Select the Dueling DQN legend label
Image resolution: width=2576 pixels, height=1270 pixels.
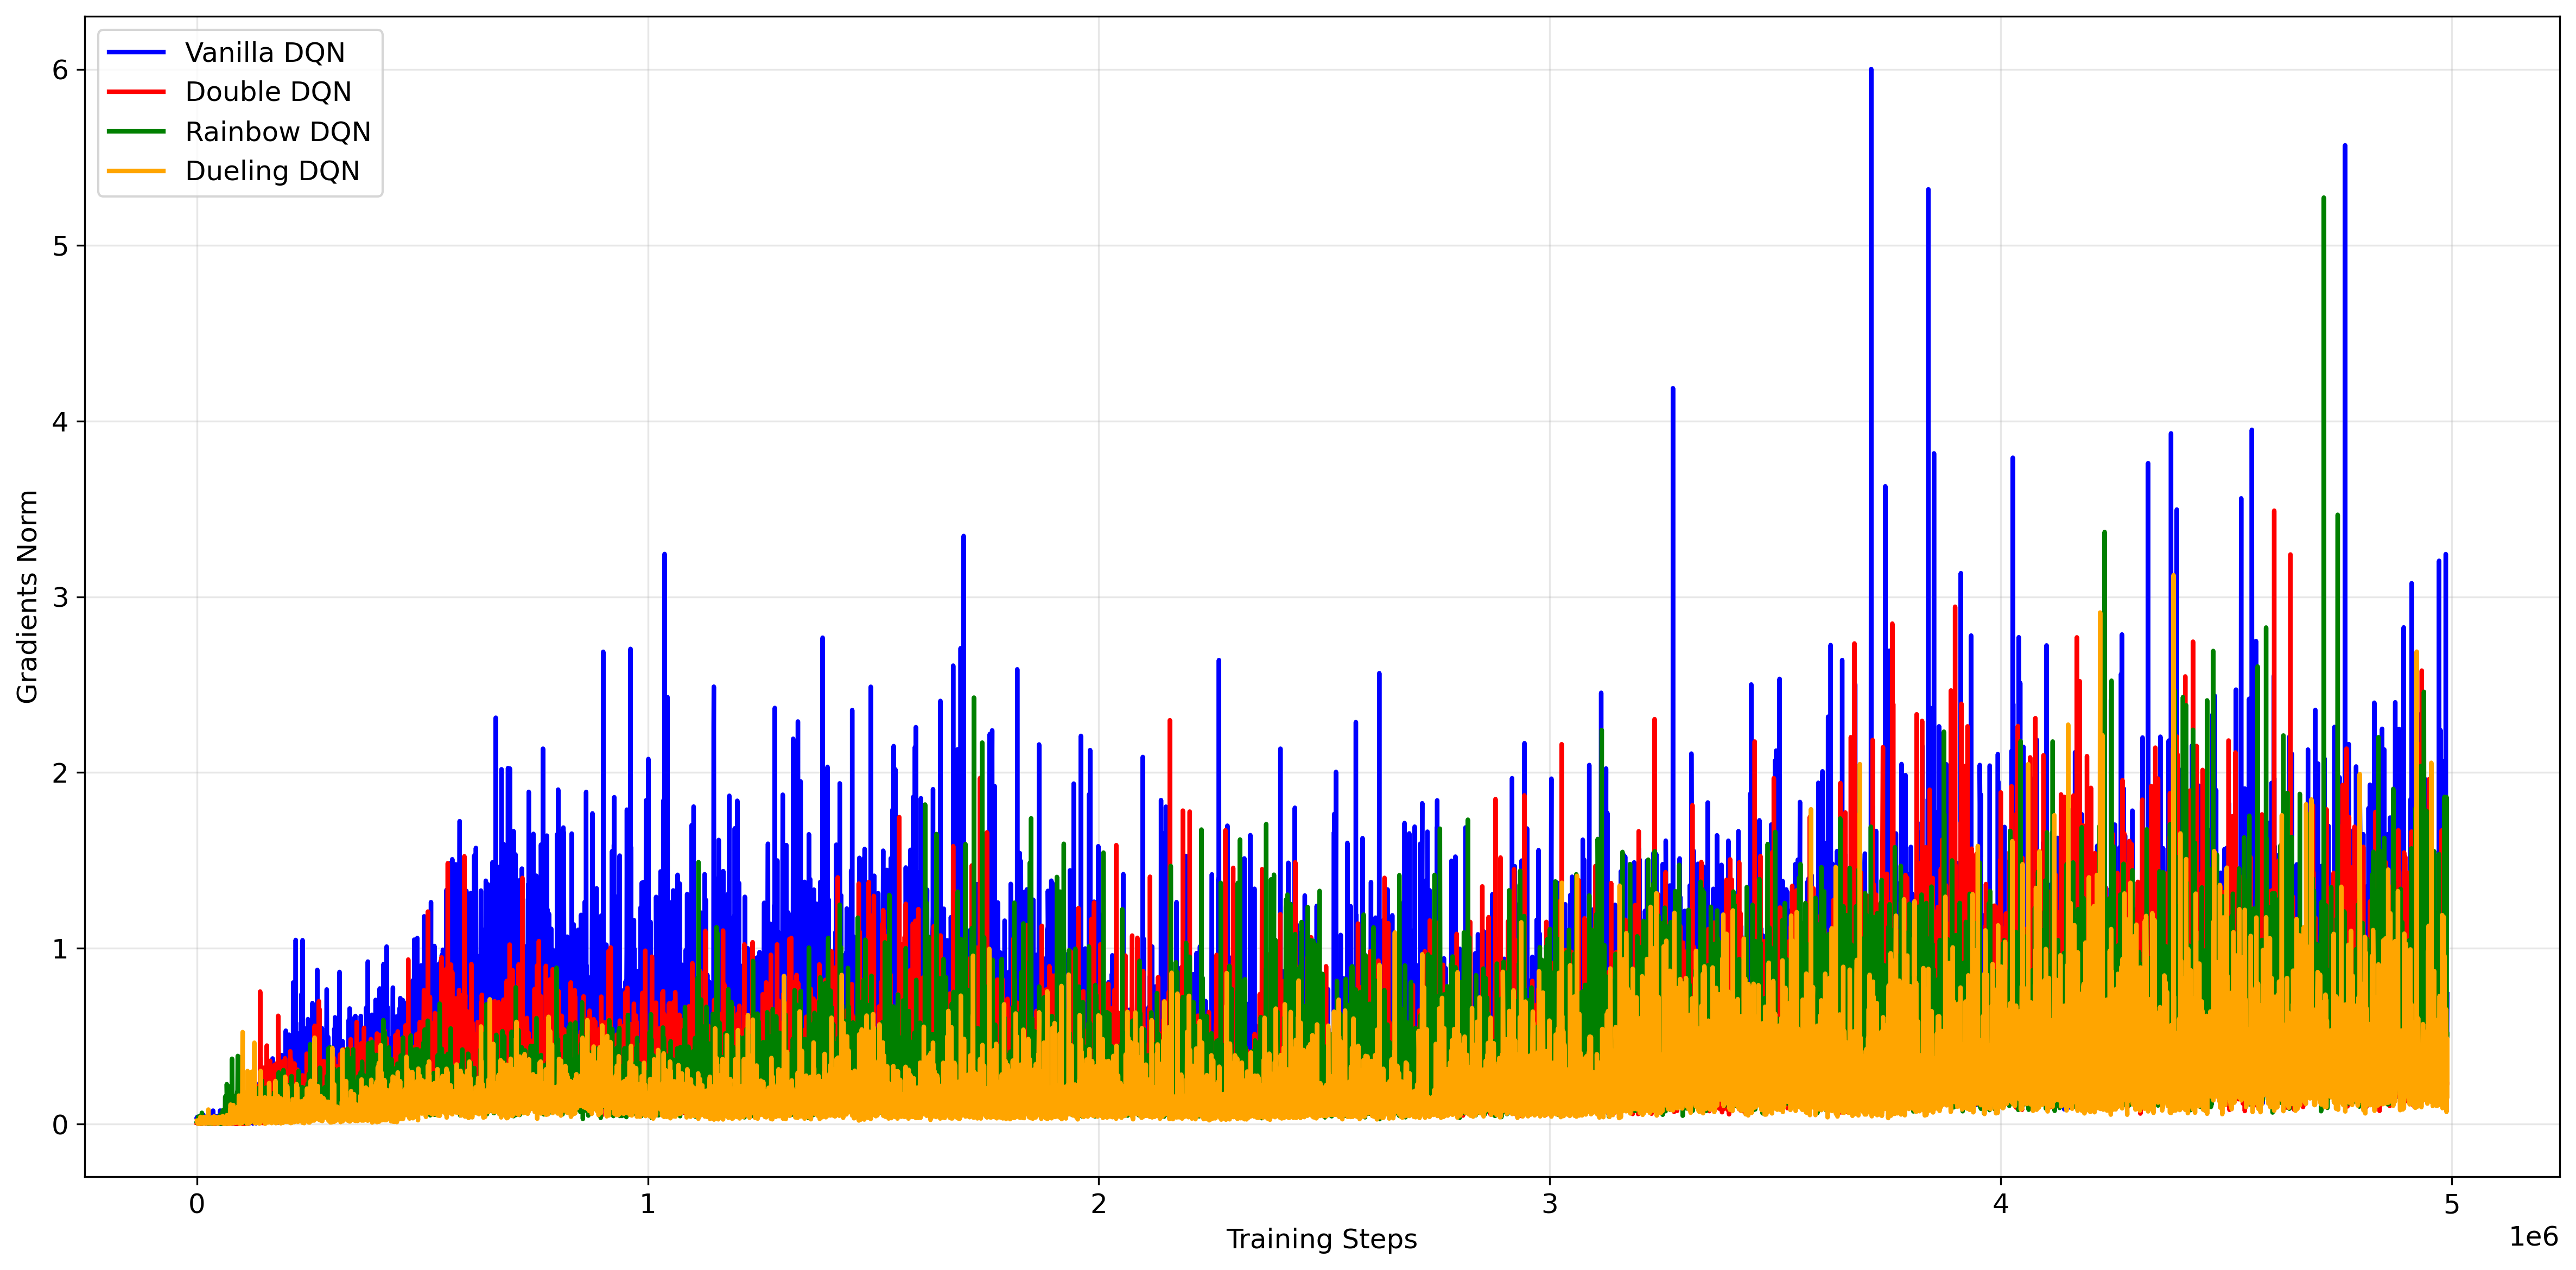(272, 171)
